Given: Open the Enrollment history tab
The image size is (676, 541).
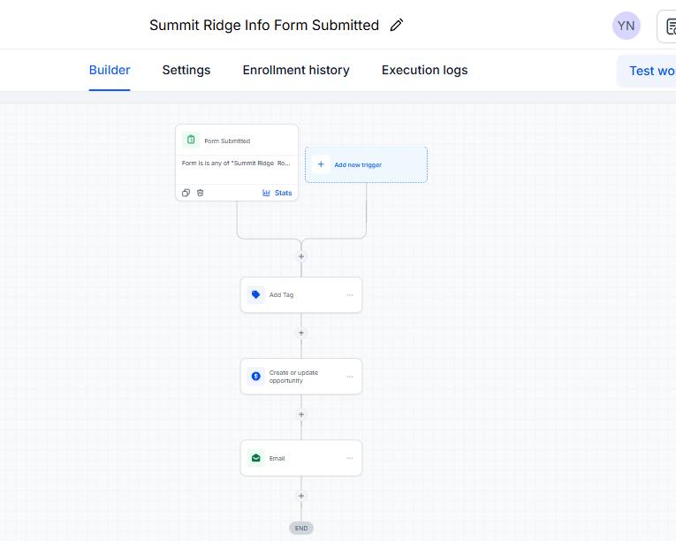Looking at the screenshot, I should tap(296, 70).
